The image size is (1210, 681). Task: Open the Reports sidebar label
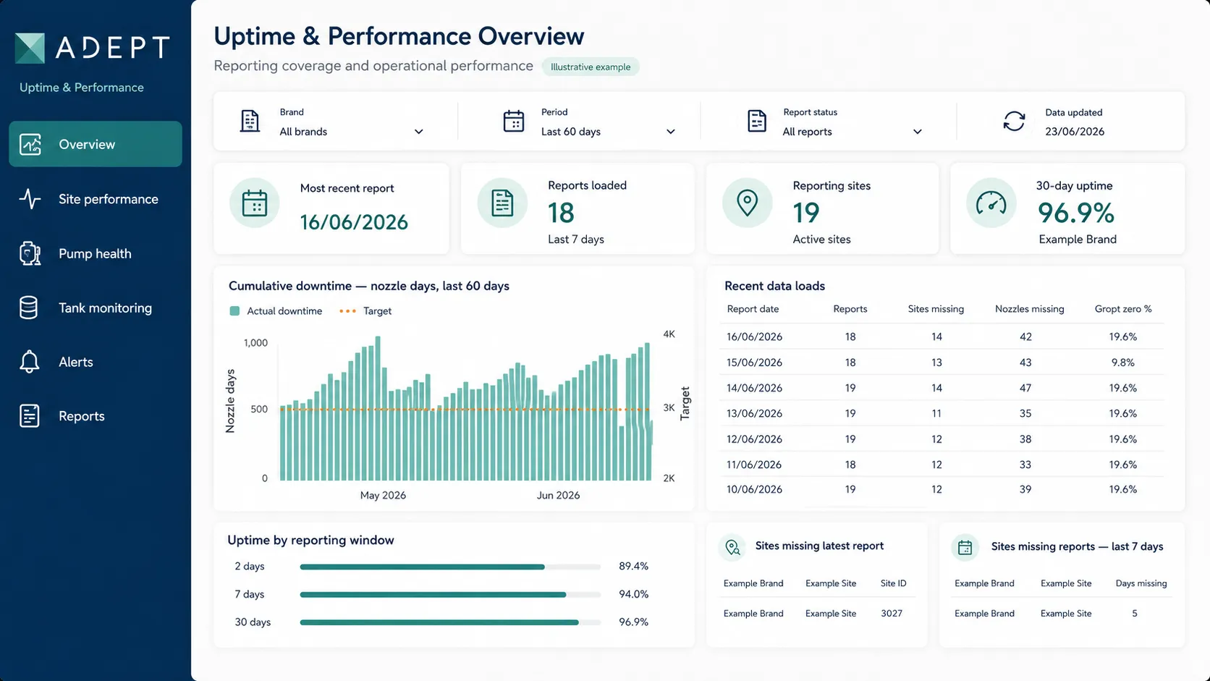(x=82, y=416)
